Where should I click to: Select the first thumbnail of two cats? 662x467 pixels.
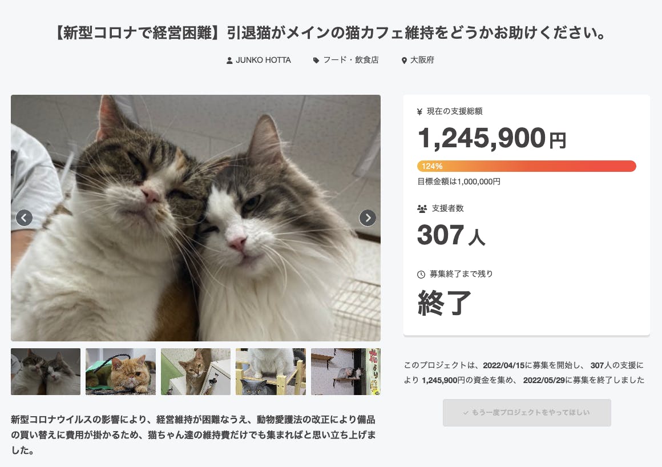tap(46, 372)
